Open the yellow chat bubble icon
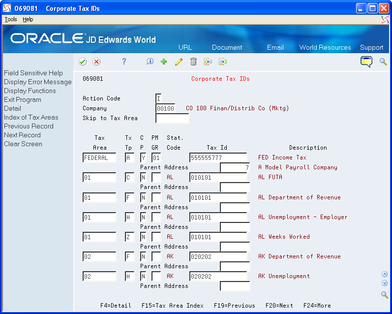 [x=366, y=62]
